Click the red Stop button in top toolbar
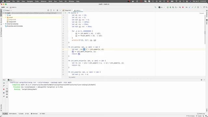 click(x=183, y=7)
